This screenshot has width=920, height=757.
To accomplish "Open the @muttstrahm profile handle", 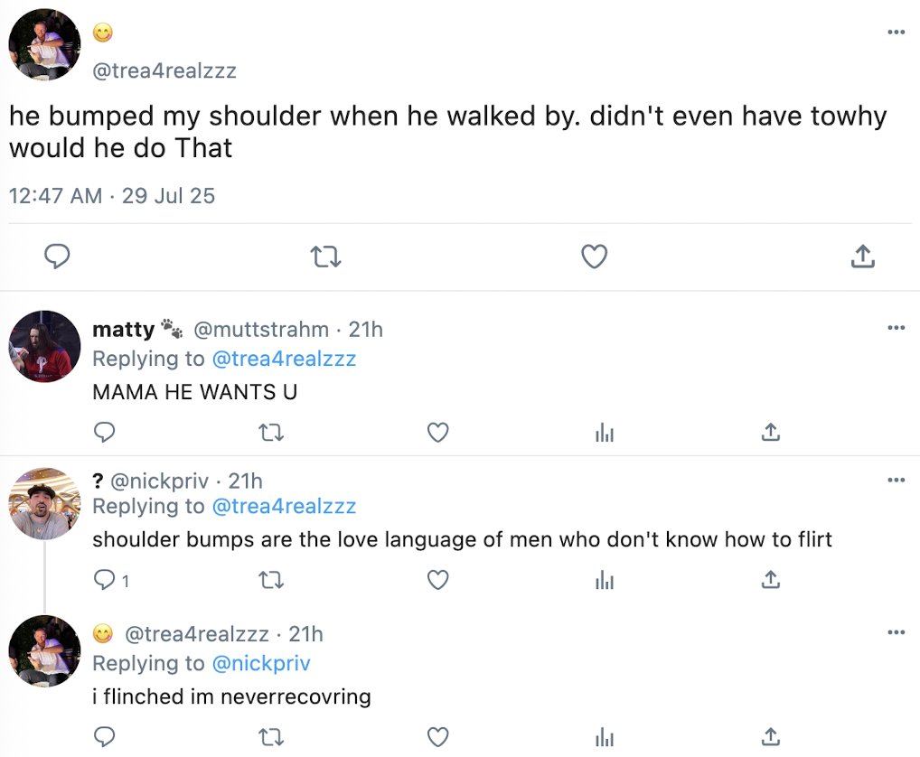I will 260,331.
